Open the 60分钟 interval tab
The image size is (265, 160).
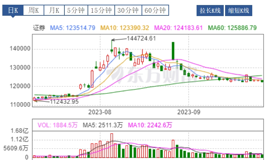point(155,10)
